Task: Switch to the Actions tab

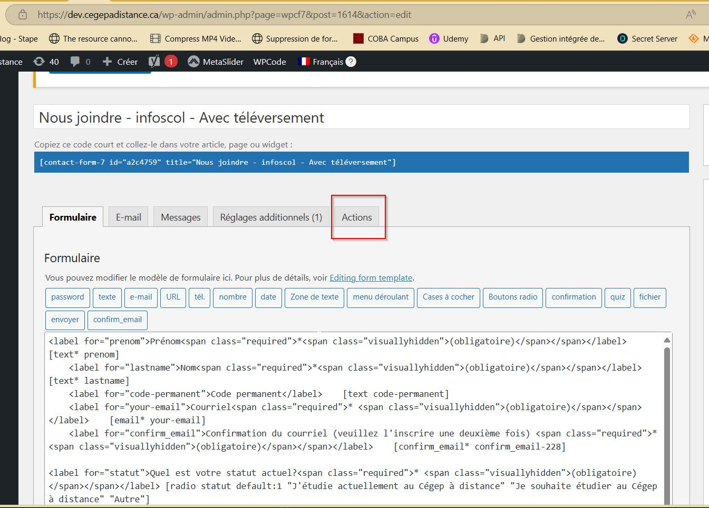Action: 357,217
